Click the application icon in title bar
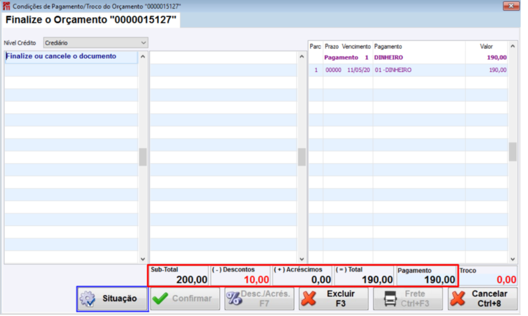The width and height of the screenshot is (528, 316). tap(7, 6)
